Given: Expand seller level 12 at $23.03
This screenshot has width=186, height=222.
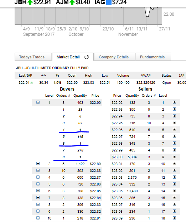Looking at the screenshot, I should point(175,177).
